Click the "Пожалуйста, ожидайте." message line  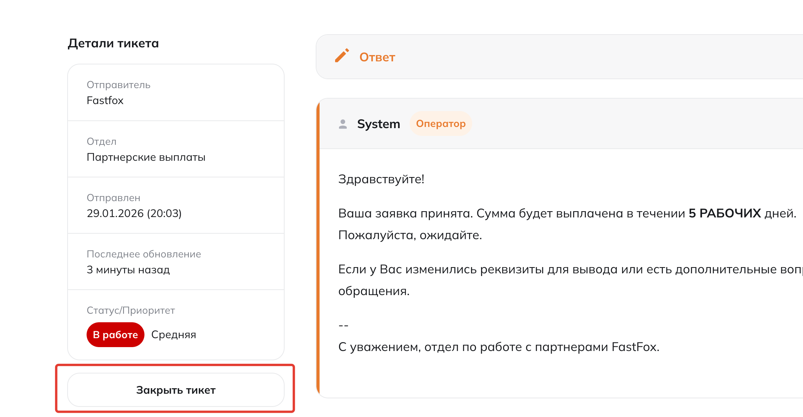point(410,235)
